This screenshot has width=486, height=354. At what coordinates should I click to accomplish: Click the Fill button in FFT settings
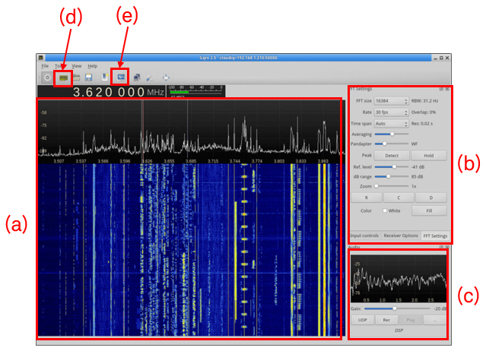(x=429, y=210)
